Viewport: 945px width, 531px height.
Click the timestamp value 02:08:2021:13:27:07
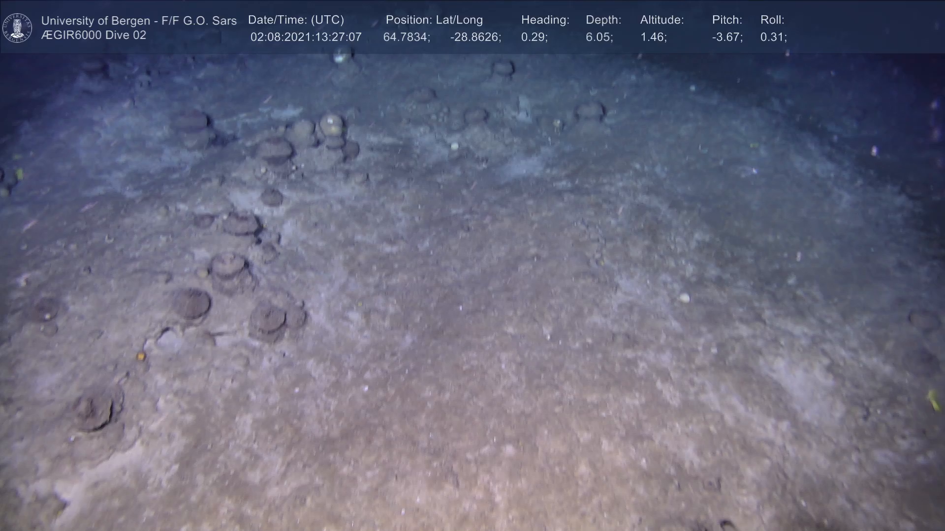tap(306, 37)
